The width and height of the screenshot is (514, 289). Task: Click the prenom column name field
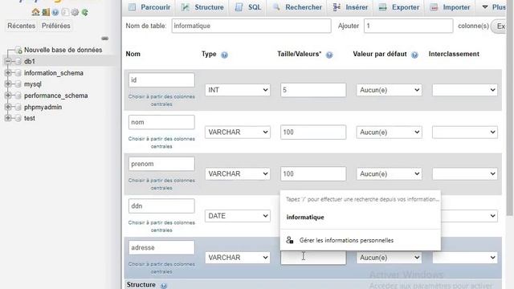(x=161, y=164)
